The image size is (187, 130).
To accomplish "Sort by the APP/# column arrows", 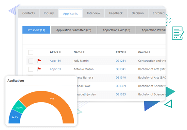I will coord(60,52).
